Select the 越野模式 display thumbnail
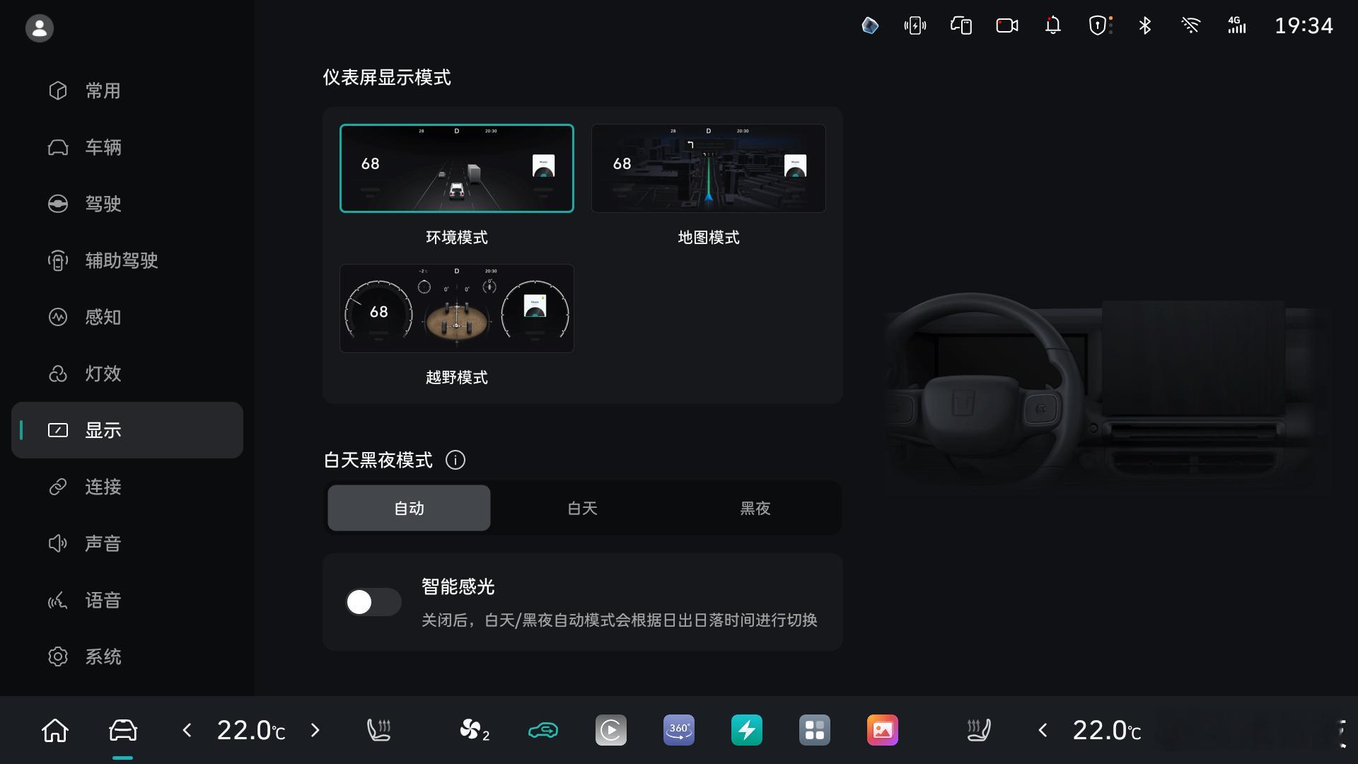 point(456,308)
